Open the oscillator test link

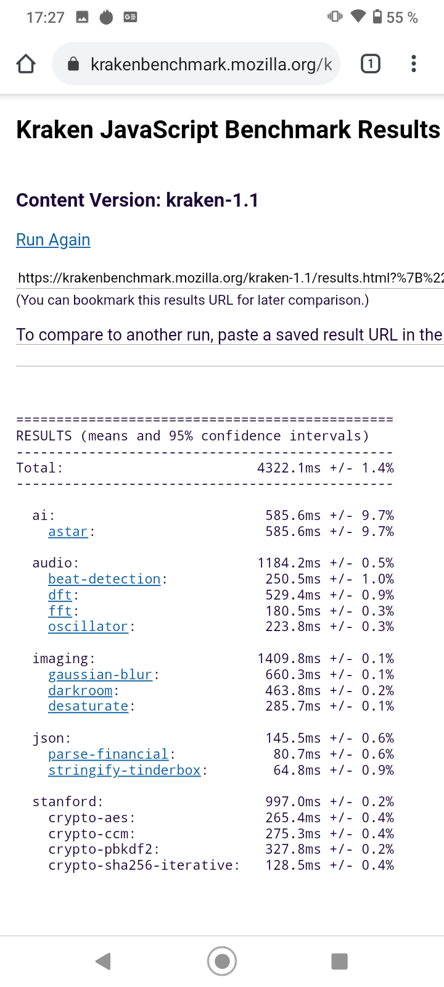click(88, 627)
